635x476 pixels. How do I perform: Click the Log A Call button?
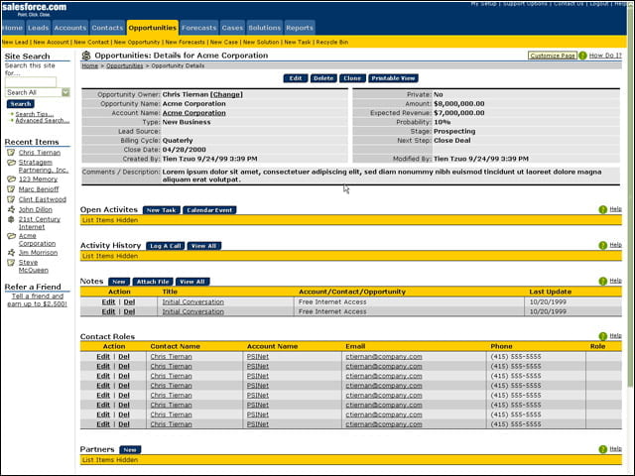coord(166,246)
